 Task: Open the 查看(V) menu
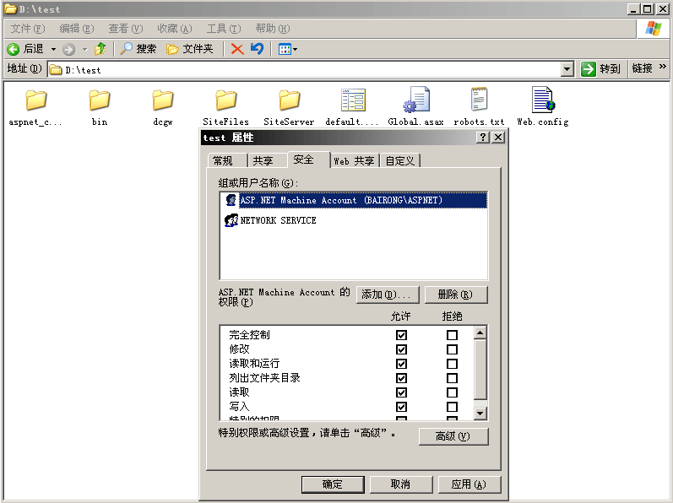125,29
